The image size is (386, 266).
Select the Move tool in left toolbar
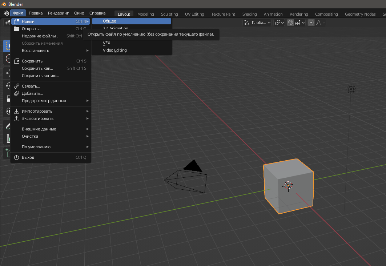click(x=7, y=73)
